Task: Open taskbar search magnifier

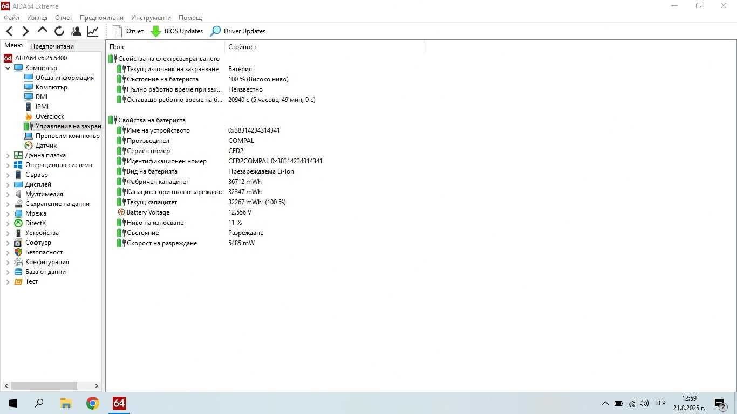Action: 39,403
